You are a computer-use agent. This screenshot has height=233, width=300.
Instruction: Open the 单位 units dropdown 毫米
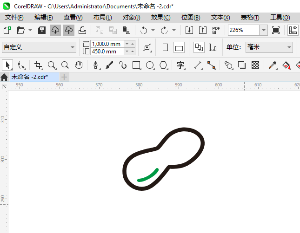[269, 47]
